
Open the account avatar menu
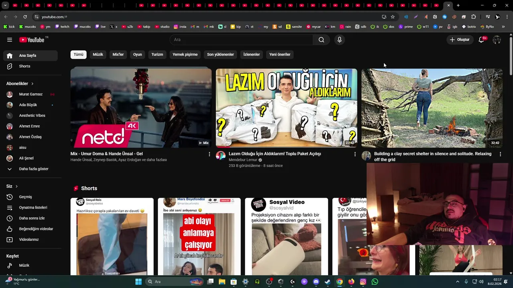(x=497, y=40)
